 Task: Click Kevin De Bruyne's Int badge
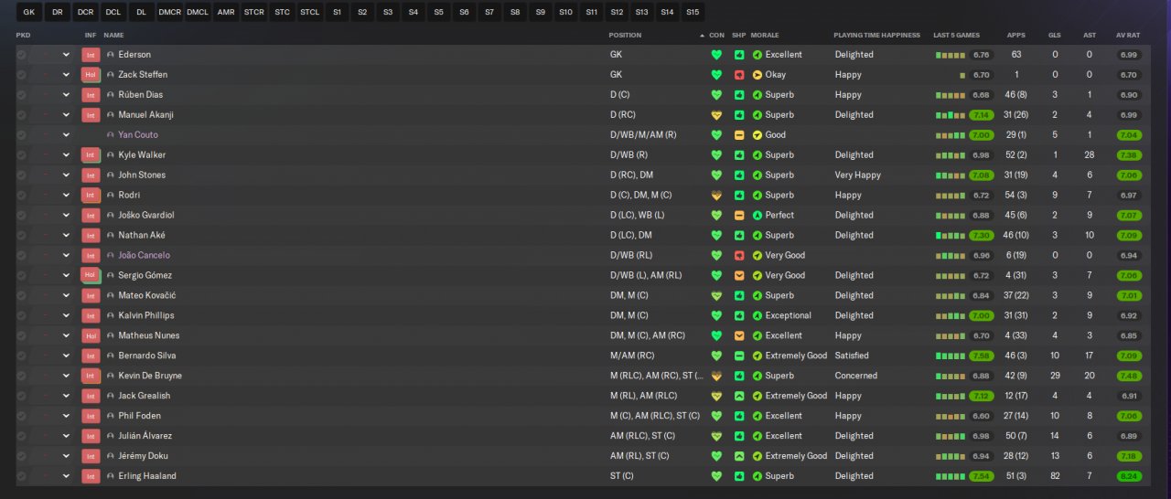(x=90, y=377)
